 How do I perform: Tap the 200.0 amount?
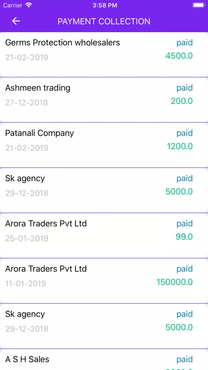click(182, 101)
